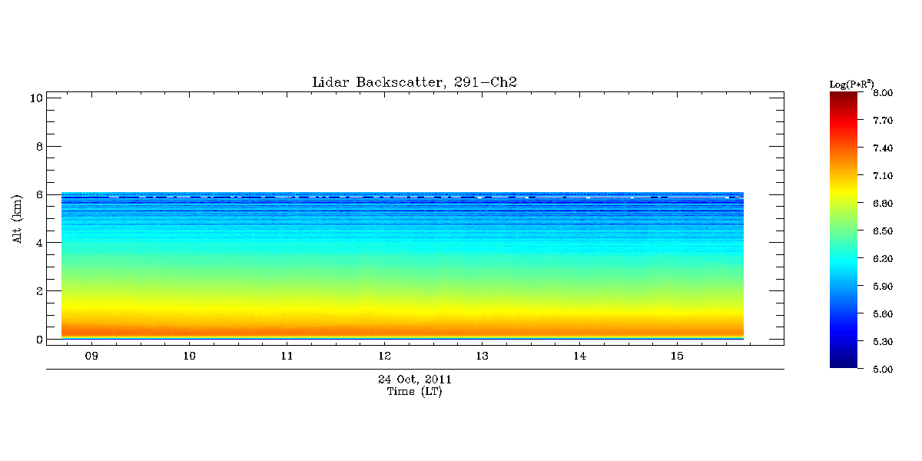The height and width of the screenshot is (461, 922).
Task: Click the yellow band of the colorbar
Action: 844,189
